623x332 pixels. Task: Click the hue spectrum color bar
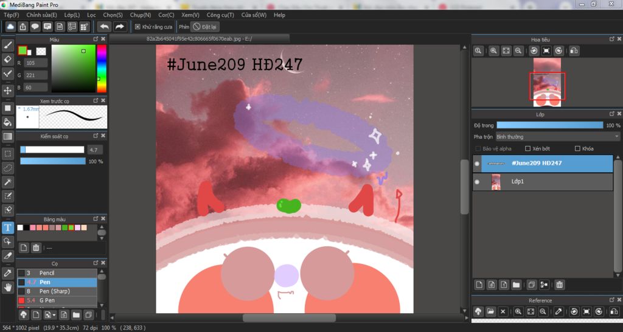pyautogui.click(x=102, y=68)
